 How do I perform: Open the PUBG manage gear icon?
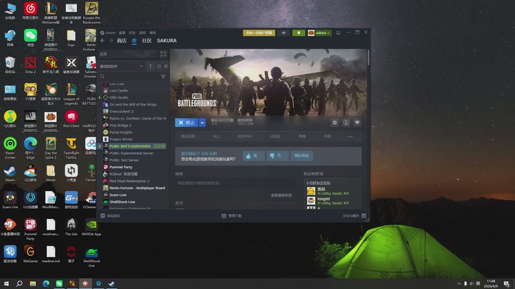point(335,123)
